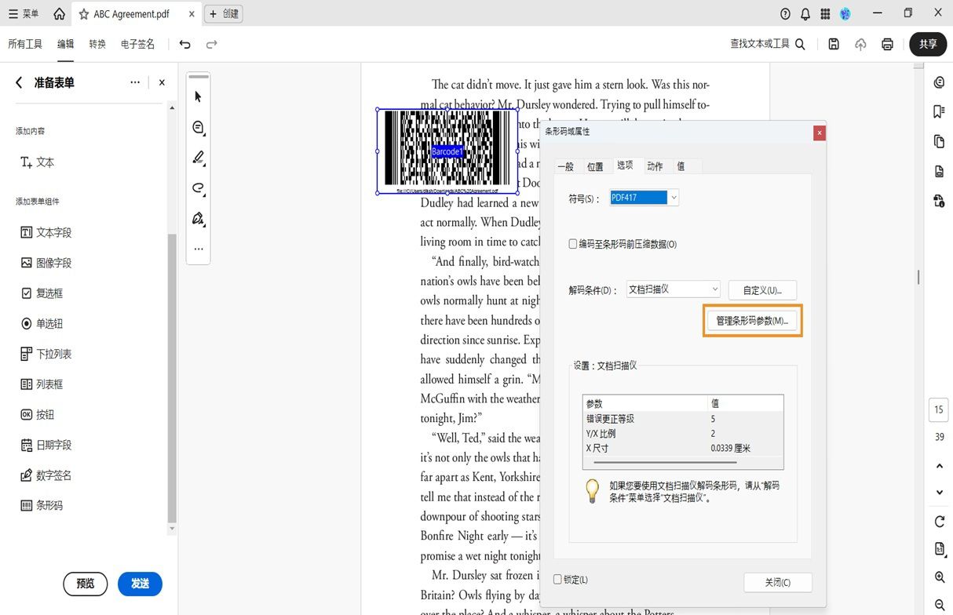This screenshot has height=615, width=953.
Task: Open the print dialog via printer icon
Action: (x=887, y=44)
